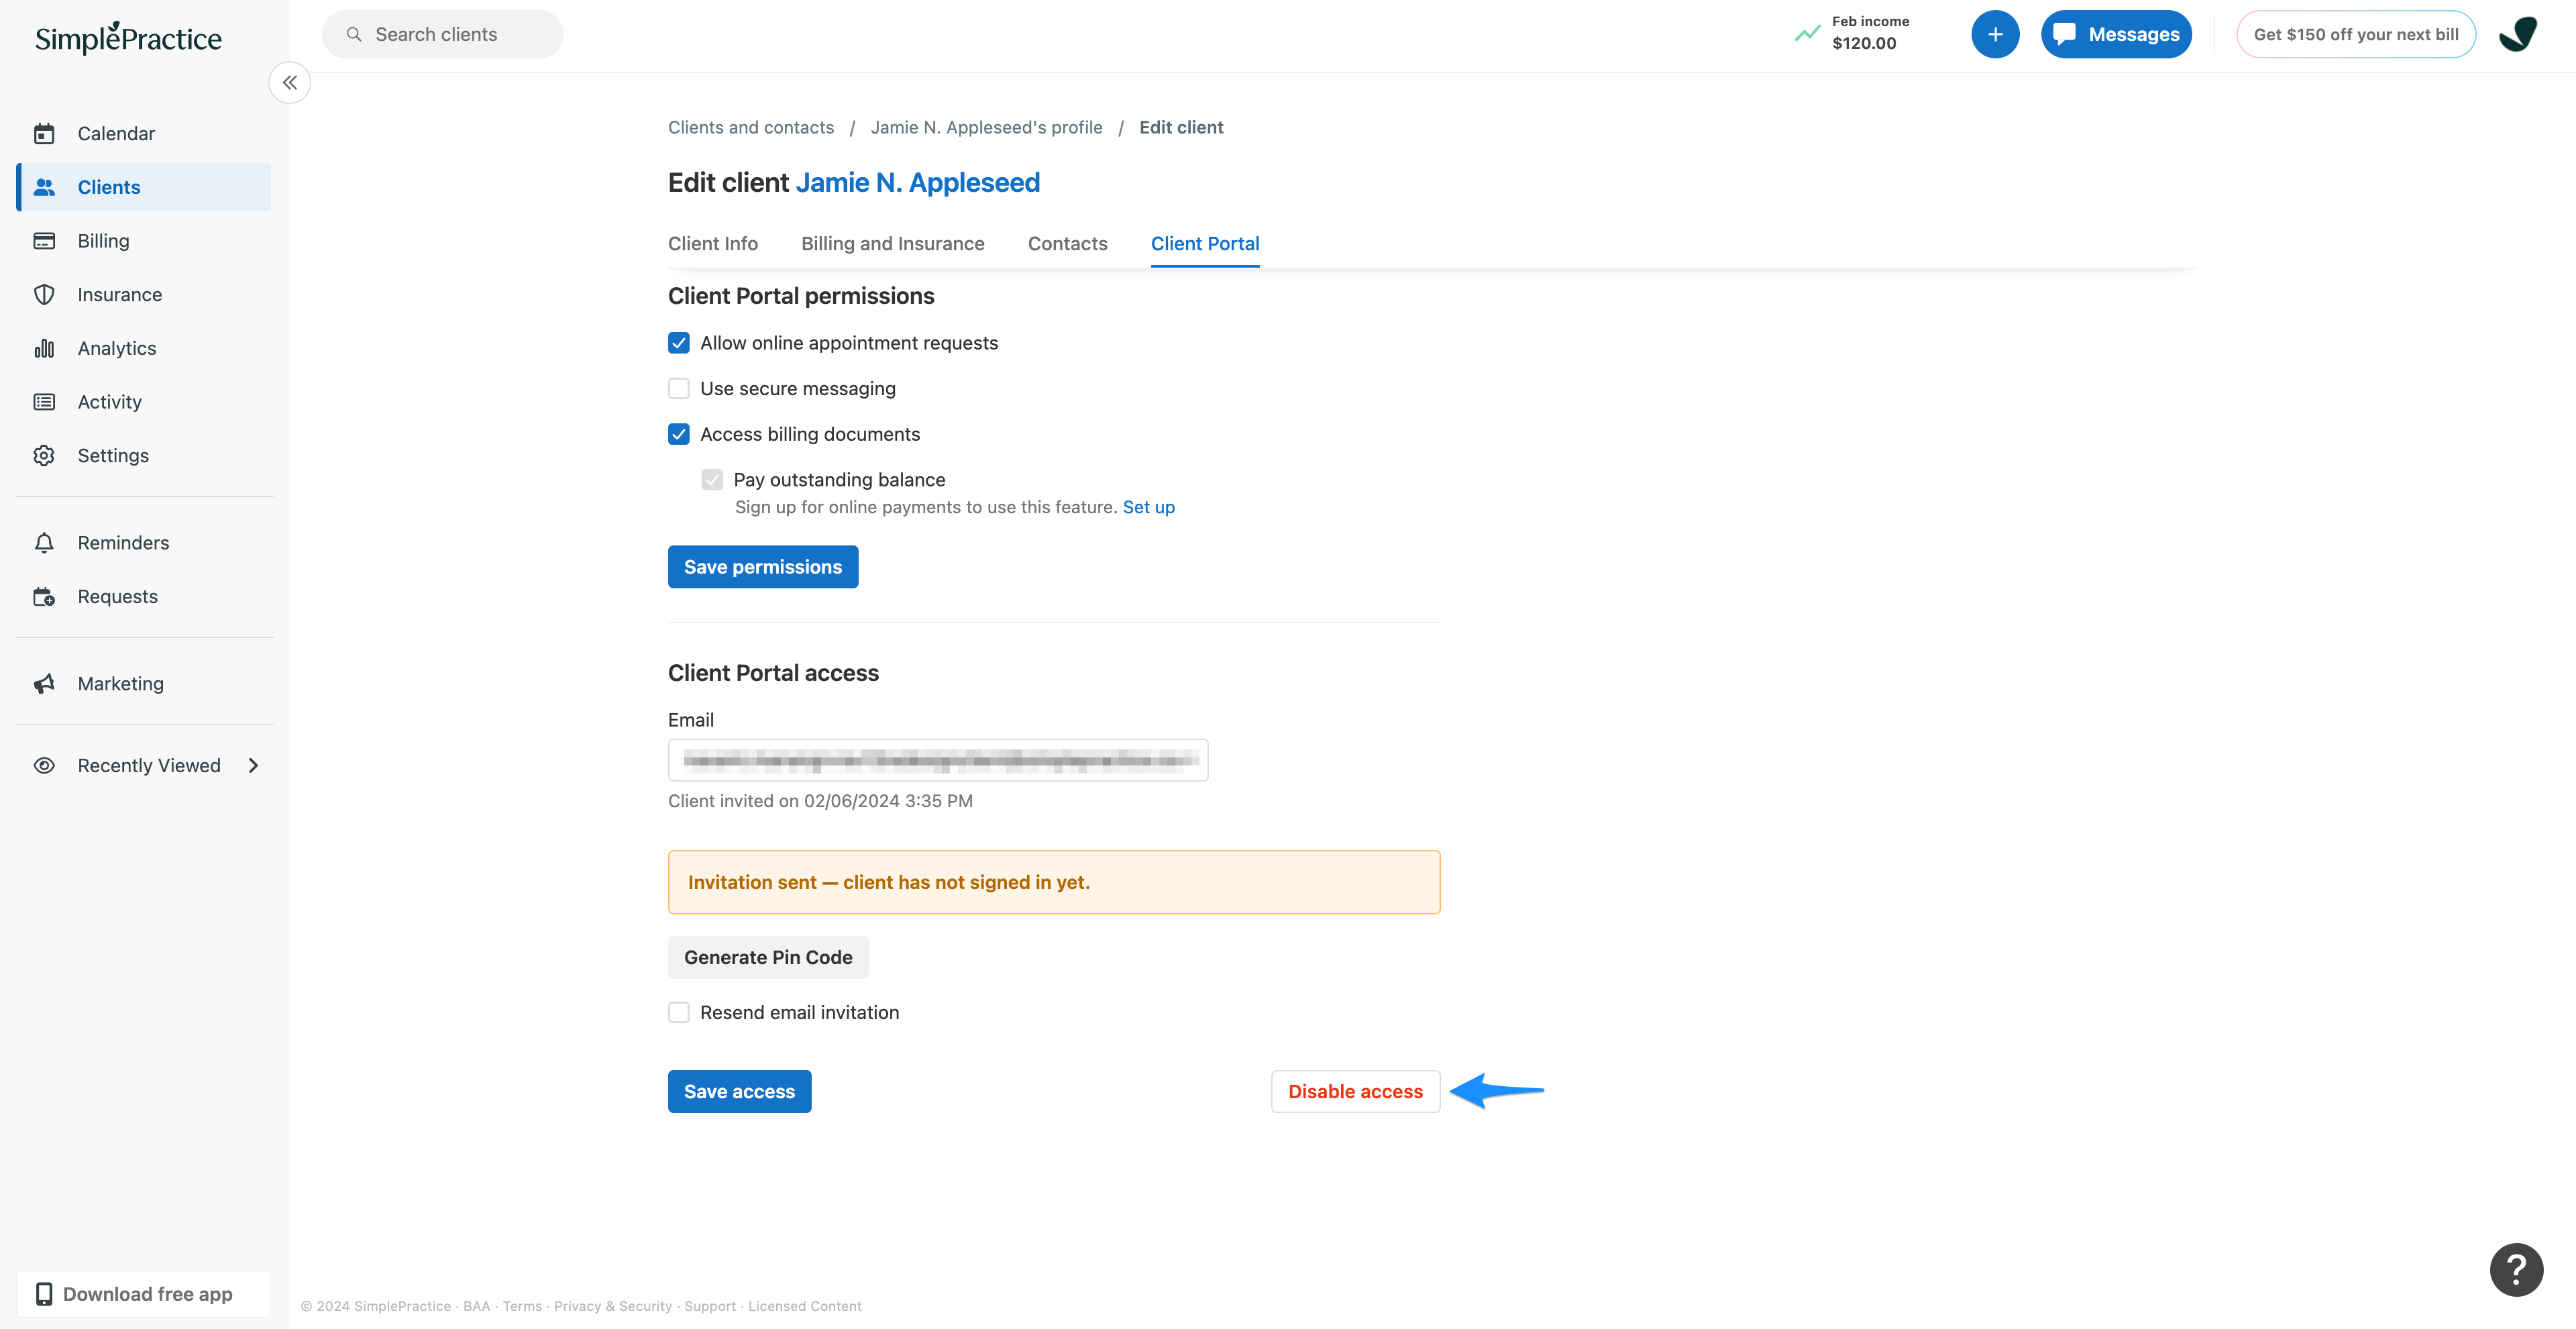
Task: Open the Insurance section
Action: 119,294
